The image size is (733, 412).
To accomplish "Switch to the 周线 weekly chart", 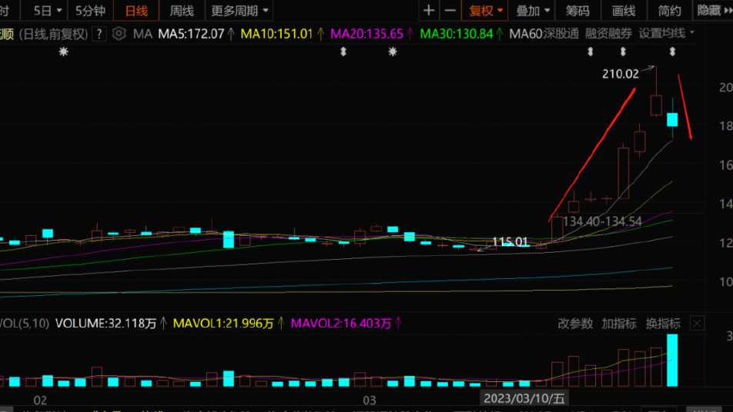I will [182, 10].
